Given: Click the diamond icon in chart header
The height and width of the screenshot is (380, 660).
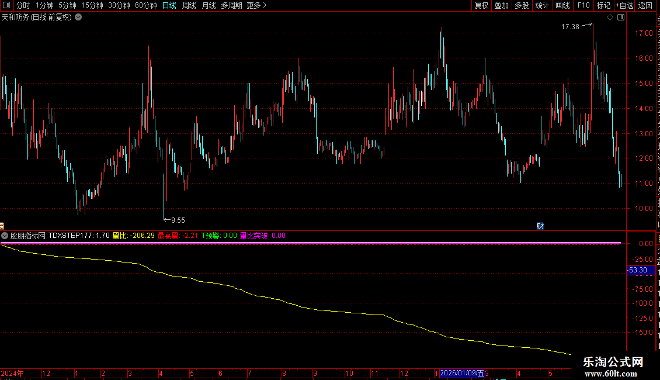Looking at the screenshot, I should click(610, 18).
